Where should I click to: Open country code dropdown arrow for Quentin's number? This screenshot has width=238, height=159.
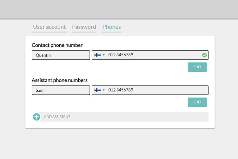(x=104, y=55)
